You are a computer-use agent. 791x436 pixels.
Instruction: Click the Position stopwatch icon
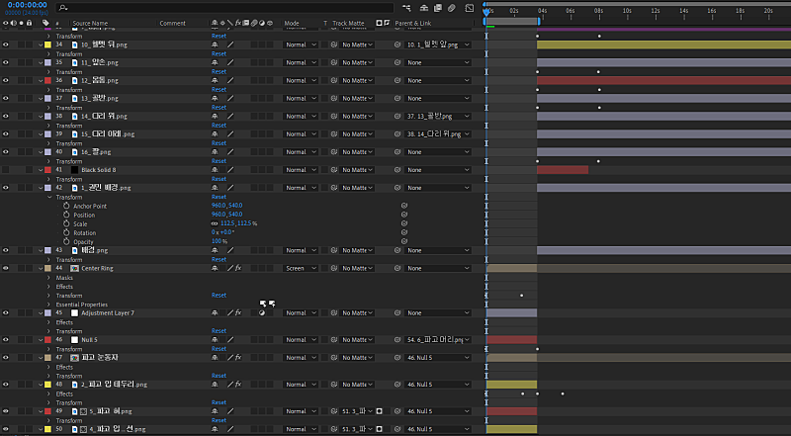click(67, 215)
